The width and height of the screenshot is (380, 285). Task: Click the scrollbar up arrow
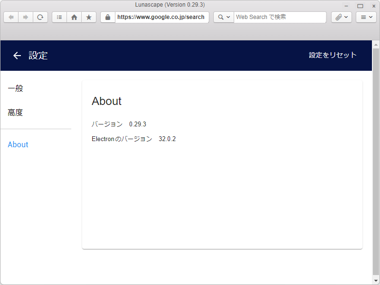point(376,45)
